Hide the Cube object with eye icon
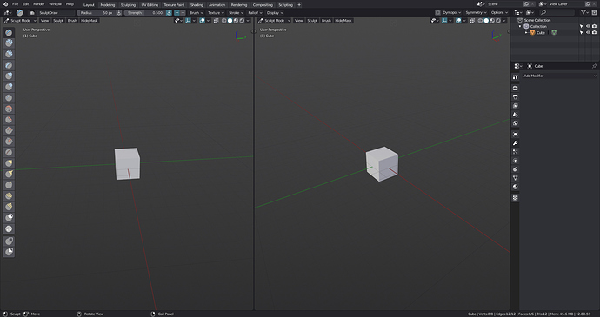This screenshot has width=600, height=317. pyautogui.click(x=588, y=32)
